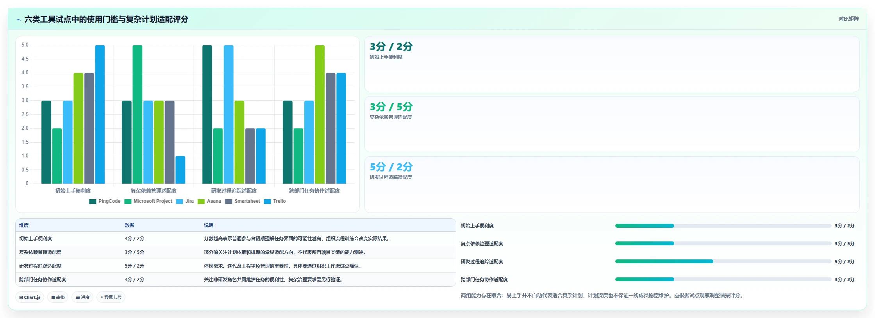875x318 pixels.
Task: Click the 5分 / 2分 value beside the progress bars
Action: coord(845,262)
